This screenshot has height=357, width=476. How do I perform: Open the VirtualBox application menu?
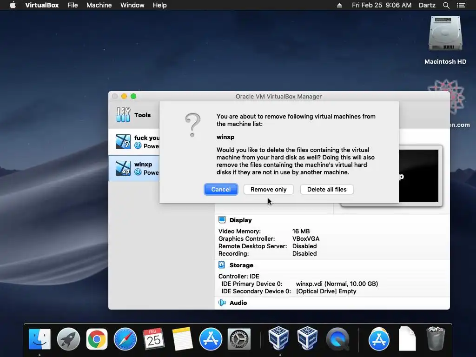tap(42, 5)
